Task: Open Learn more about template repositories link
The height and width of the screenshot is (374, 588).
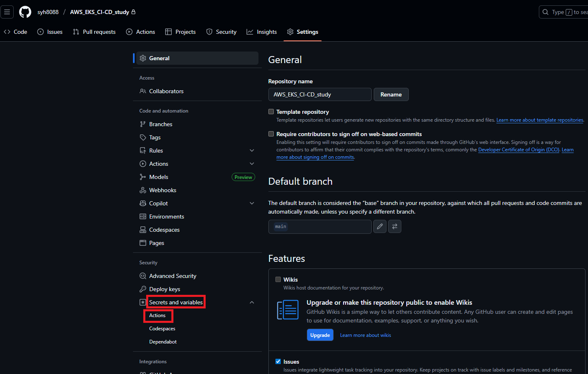Action: coord(540,120)
